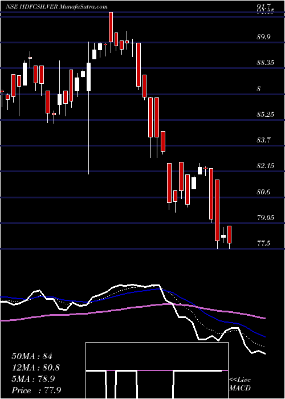Click the 80.6 price axis label

[x=263, y=192]
